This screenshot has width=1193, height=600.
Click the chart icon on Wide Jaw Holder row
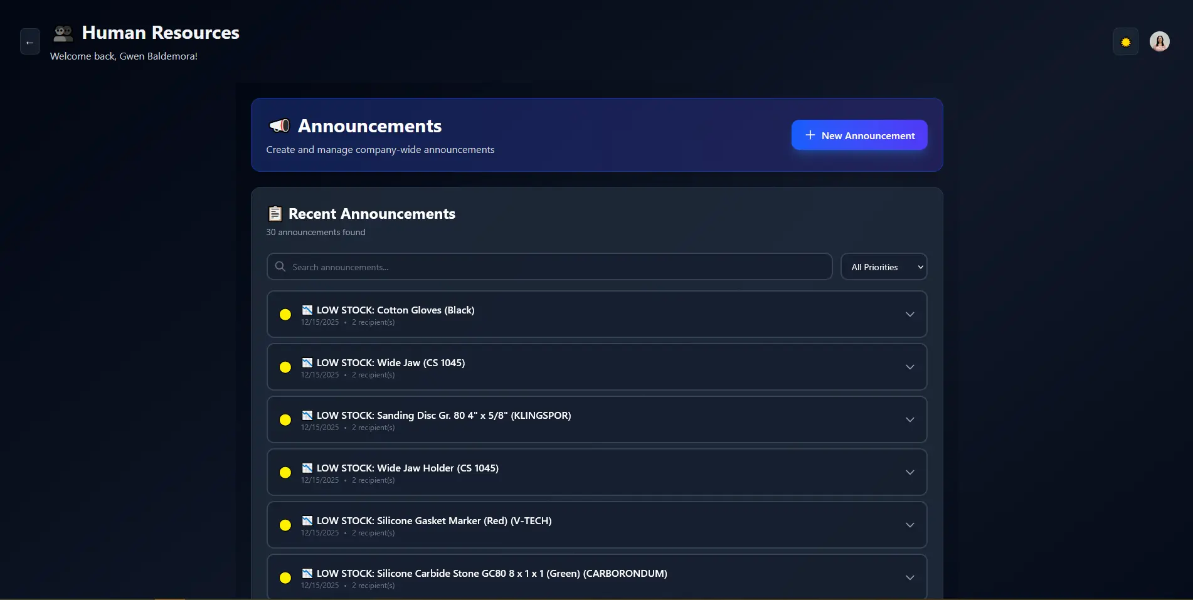[307, 468]
